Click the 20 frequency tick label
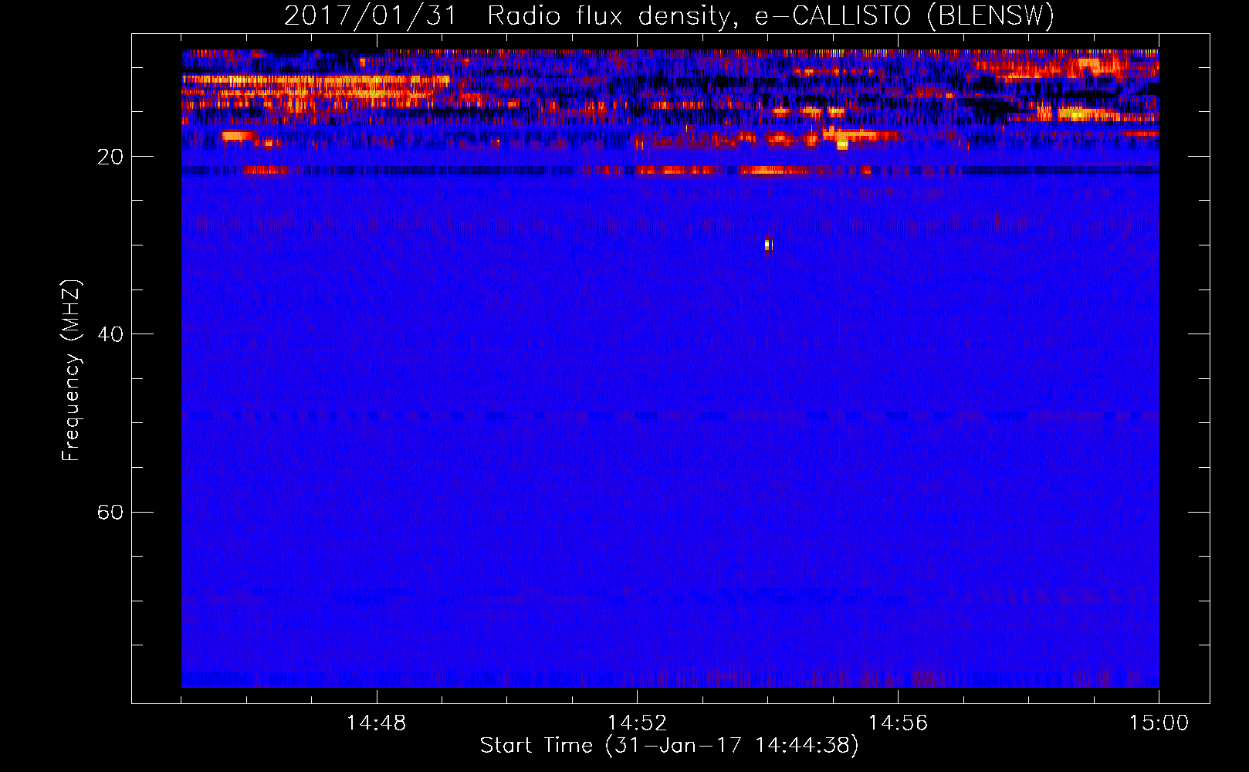1249x772 pixels. (110, 157)
